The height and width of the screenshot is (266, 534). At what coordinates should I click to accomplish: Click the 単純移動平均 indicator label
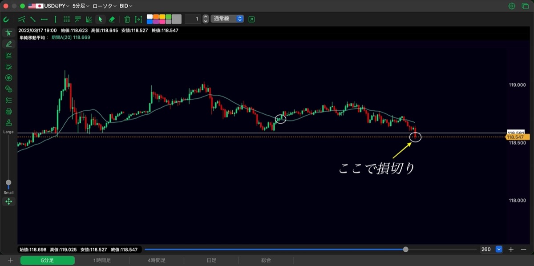pos(33,37)
